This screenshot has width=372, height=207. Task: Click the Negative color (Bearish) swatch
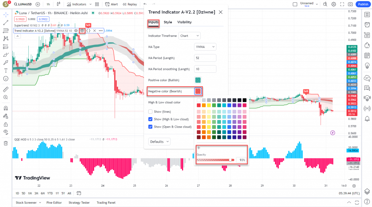coord(198,91)
